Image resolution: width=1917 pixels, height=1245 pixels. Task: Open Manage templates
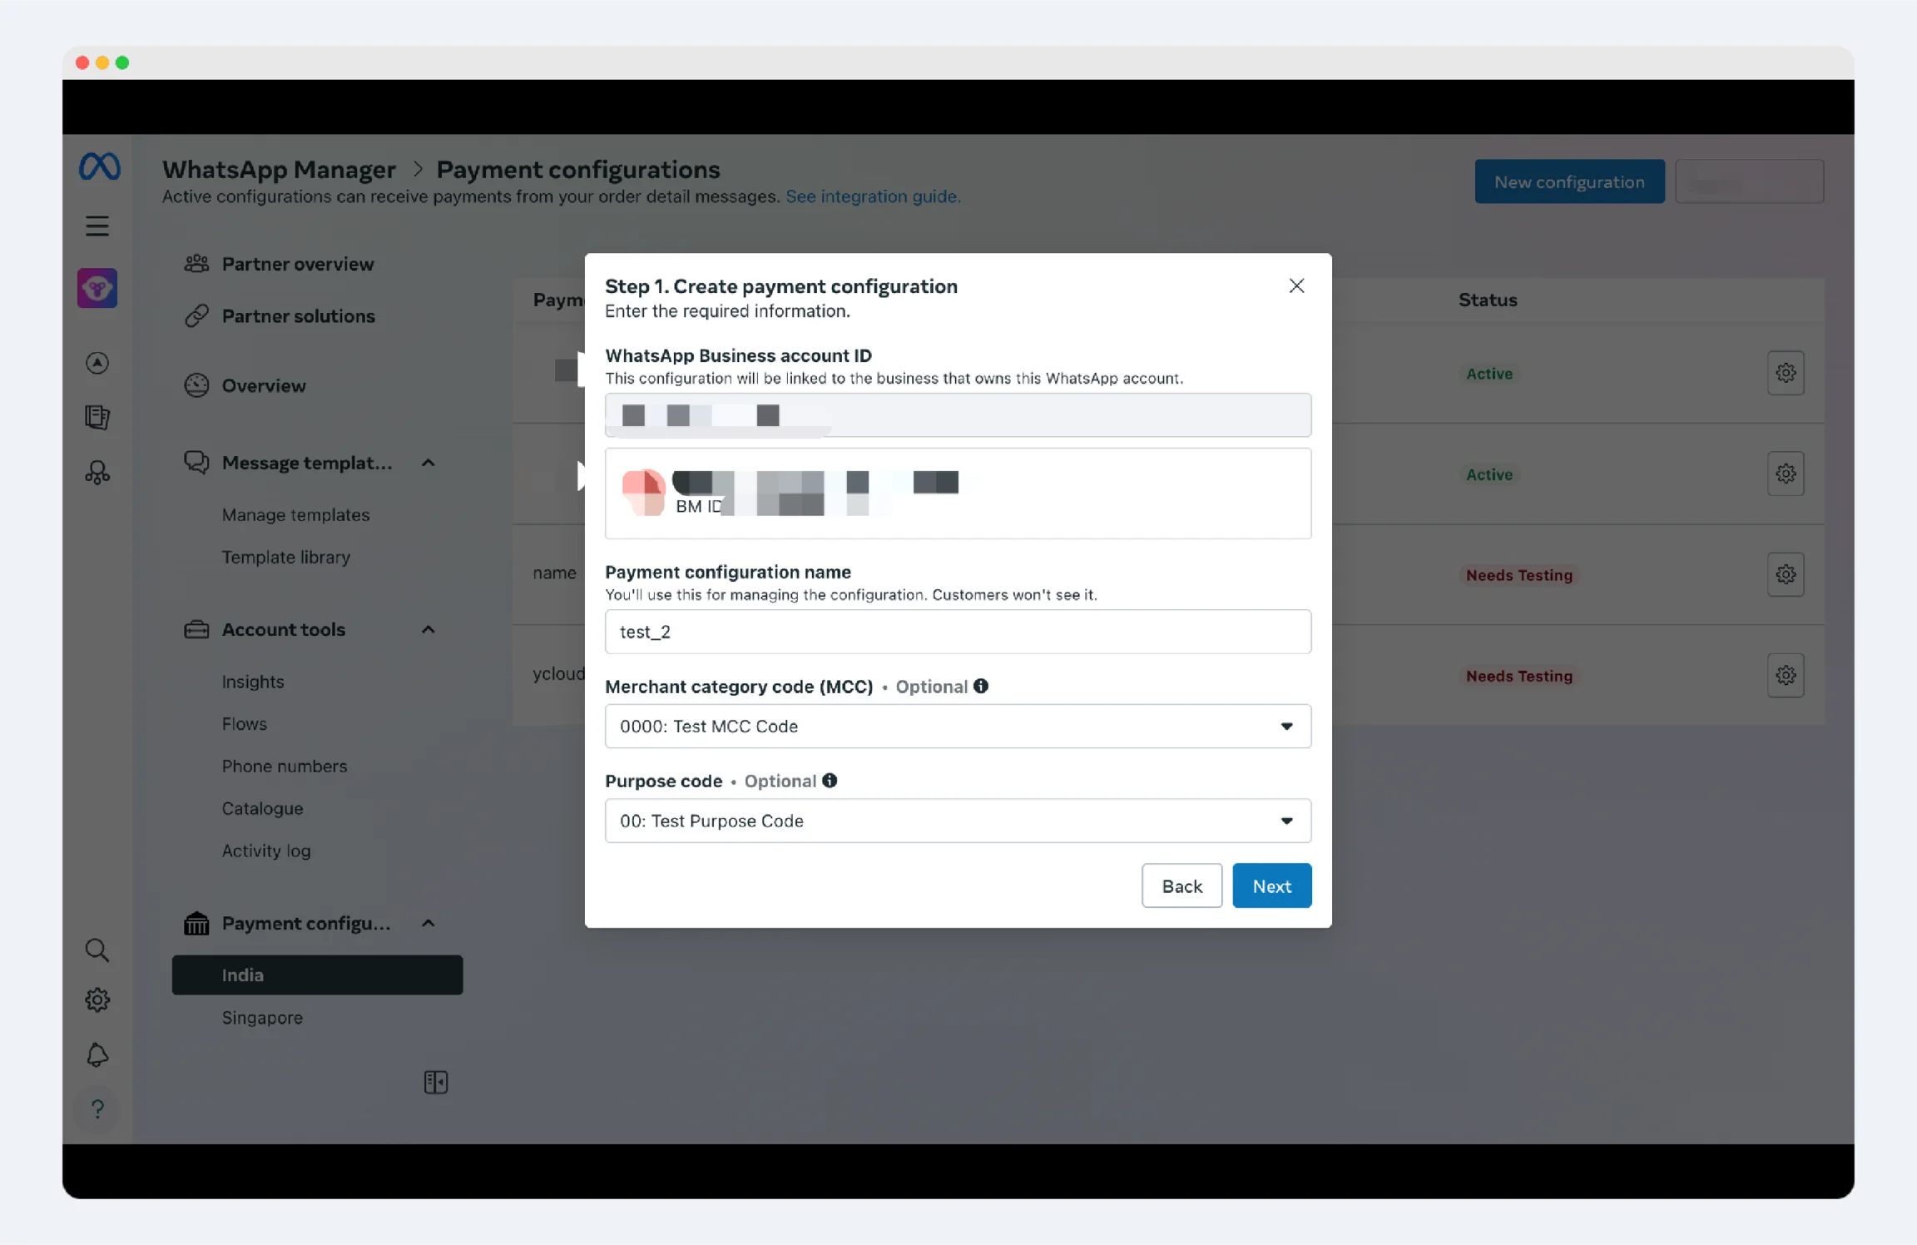295,514
